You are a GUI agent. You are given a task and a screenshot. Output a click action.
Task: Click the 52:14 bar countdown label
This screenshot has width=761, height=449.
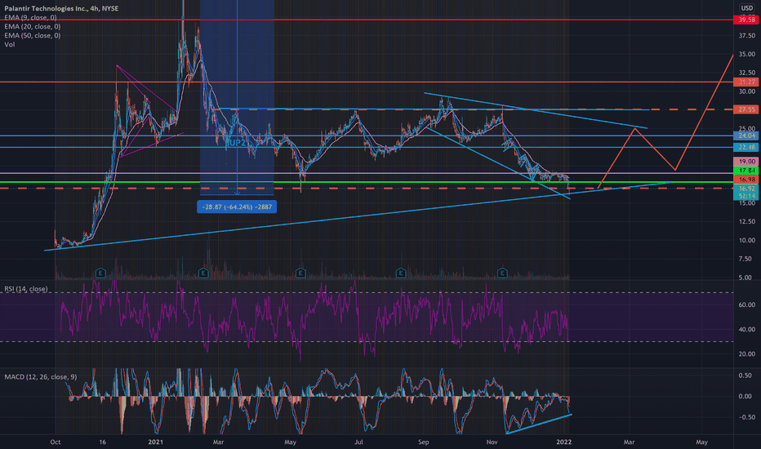click(x=746, y=196)
